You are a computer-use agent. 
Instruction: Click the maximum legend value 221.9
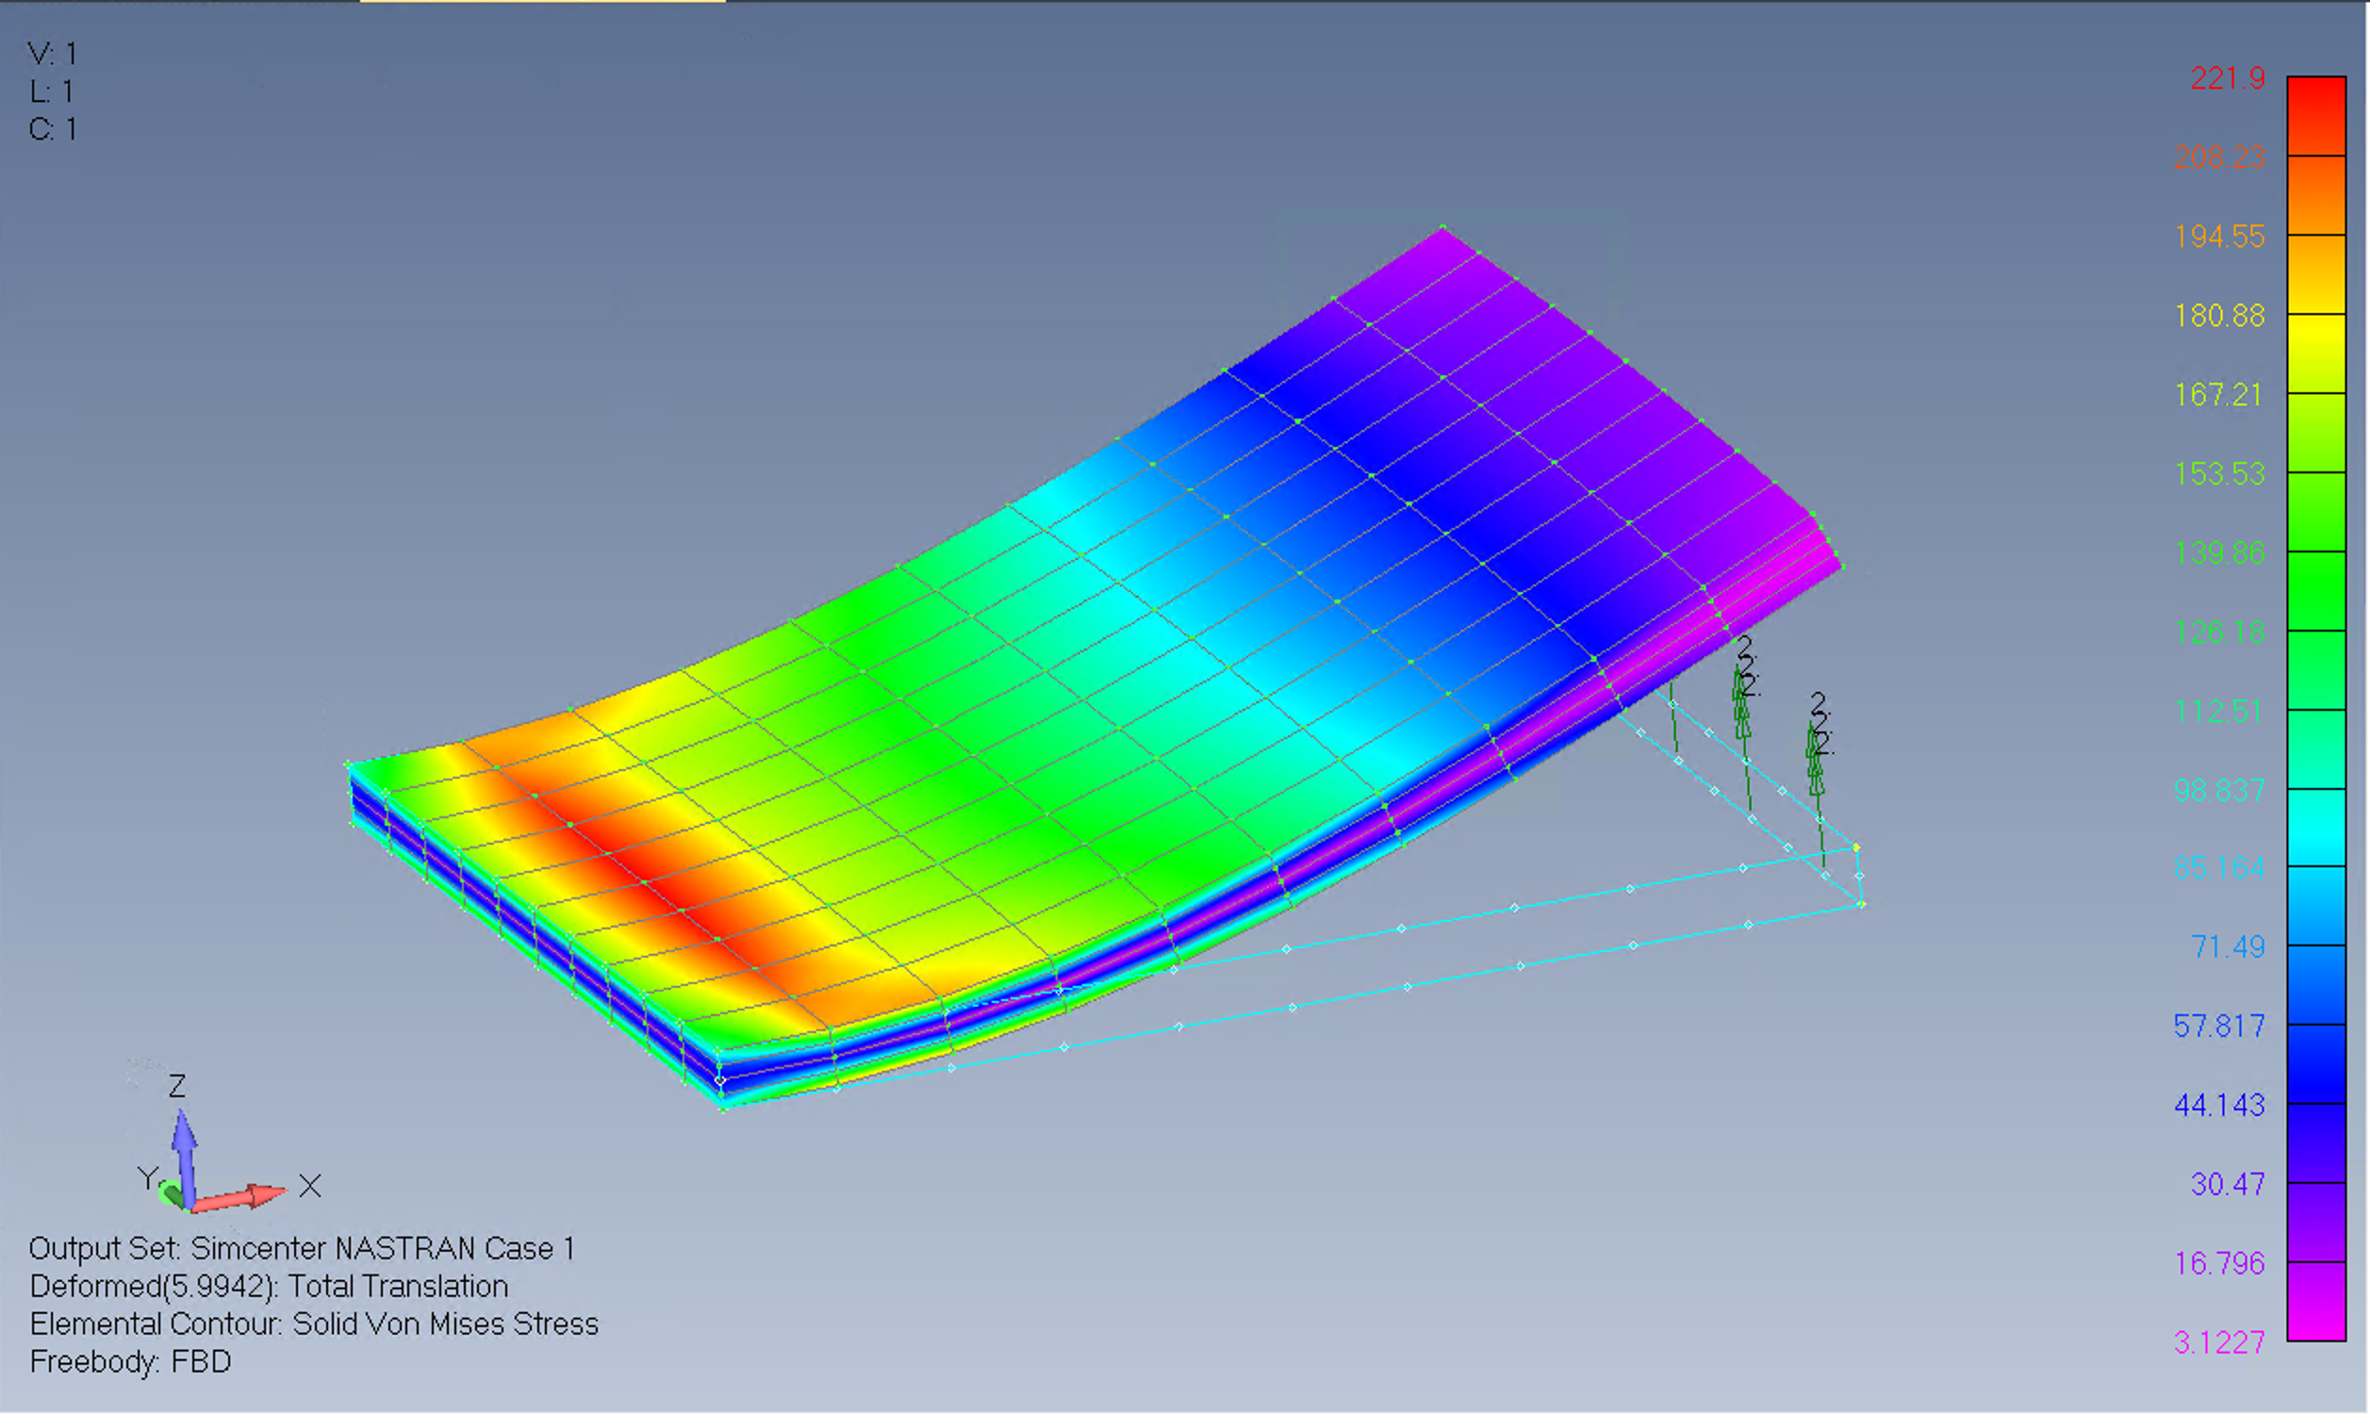click(2227, 78)
